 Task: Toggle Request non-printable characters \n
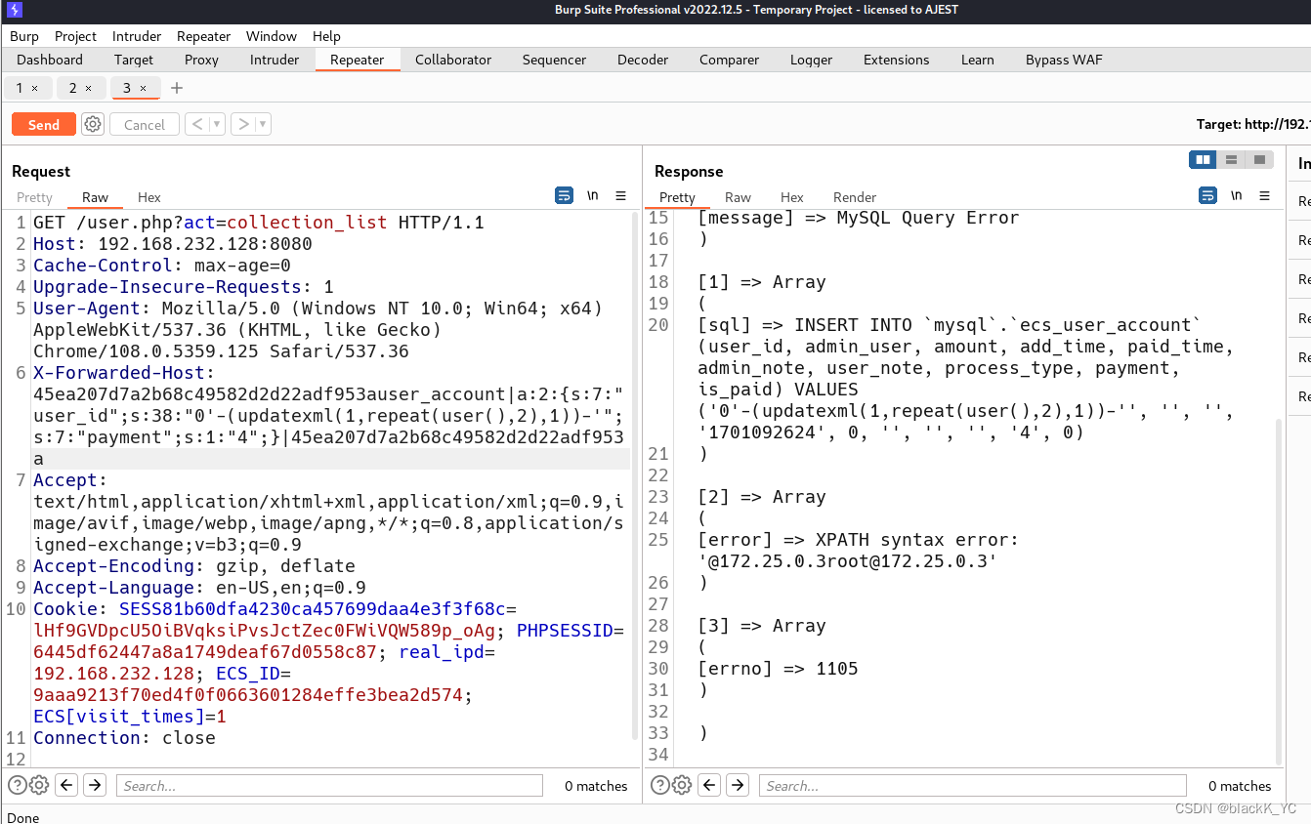pyautogui.click(x=592, y=195)
